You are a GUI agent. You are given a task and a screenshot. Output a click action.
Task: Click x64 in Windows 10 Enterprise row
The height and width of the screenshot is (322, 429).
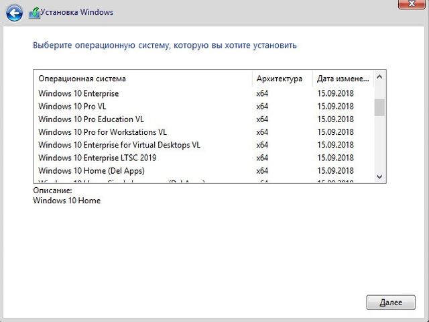pyautogui.click(x=262, y=93)
